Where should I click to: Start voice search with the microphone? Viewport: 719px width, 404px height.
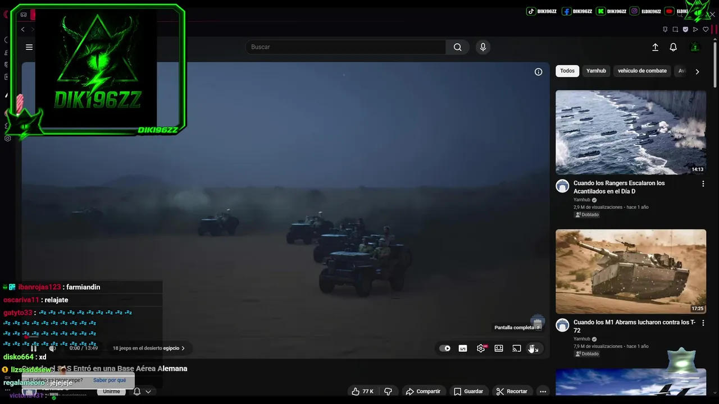coord(483,47)
